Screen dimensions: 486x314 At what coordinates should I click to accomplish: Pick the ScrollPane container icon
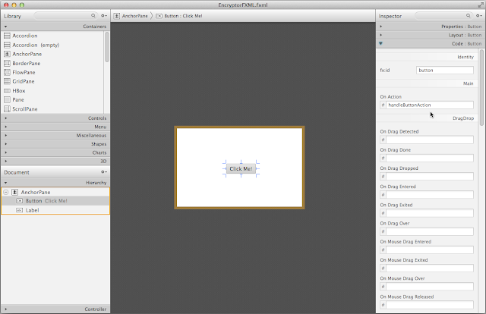(x=7, y=108)
